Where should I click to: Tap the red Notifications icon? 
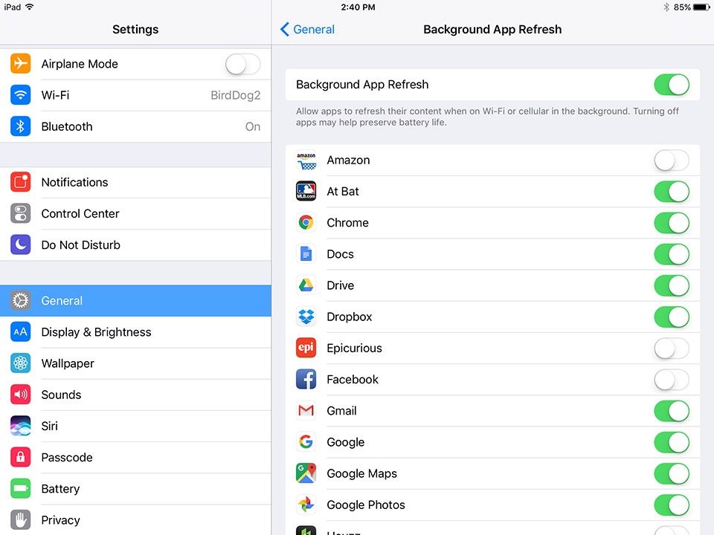click(21, 182)
